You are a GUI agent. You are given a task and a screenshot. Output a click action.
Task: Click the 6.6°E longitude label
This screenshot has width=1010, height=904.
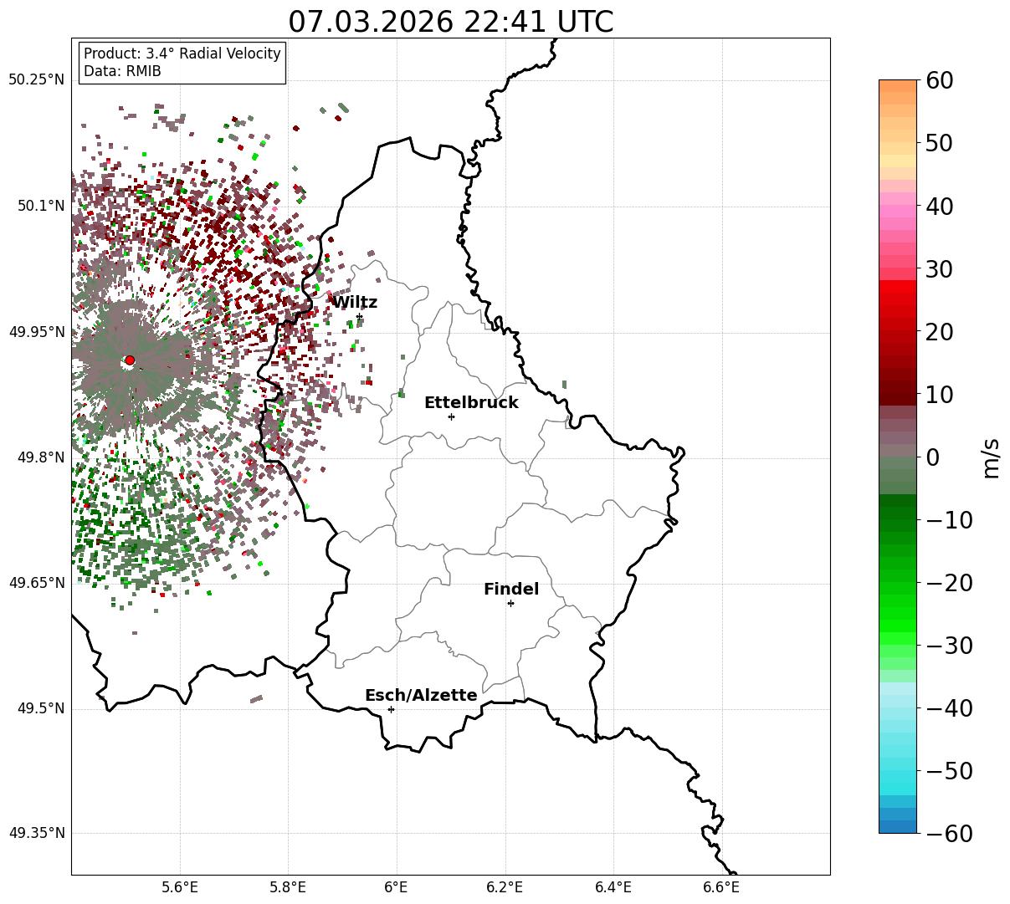click(x=721, y=887)
